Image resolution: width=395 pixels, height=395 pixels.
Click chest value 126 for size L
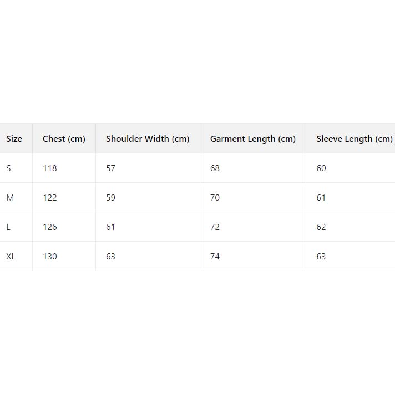pyautogui.click(x=50, y=227)
